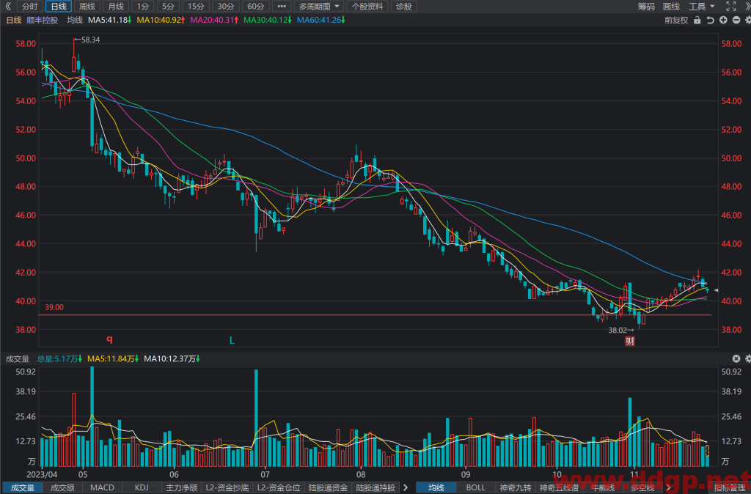Click the undo arrow icon
The height and width of the screenshot is (494, 751).
(710, 20)
